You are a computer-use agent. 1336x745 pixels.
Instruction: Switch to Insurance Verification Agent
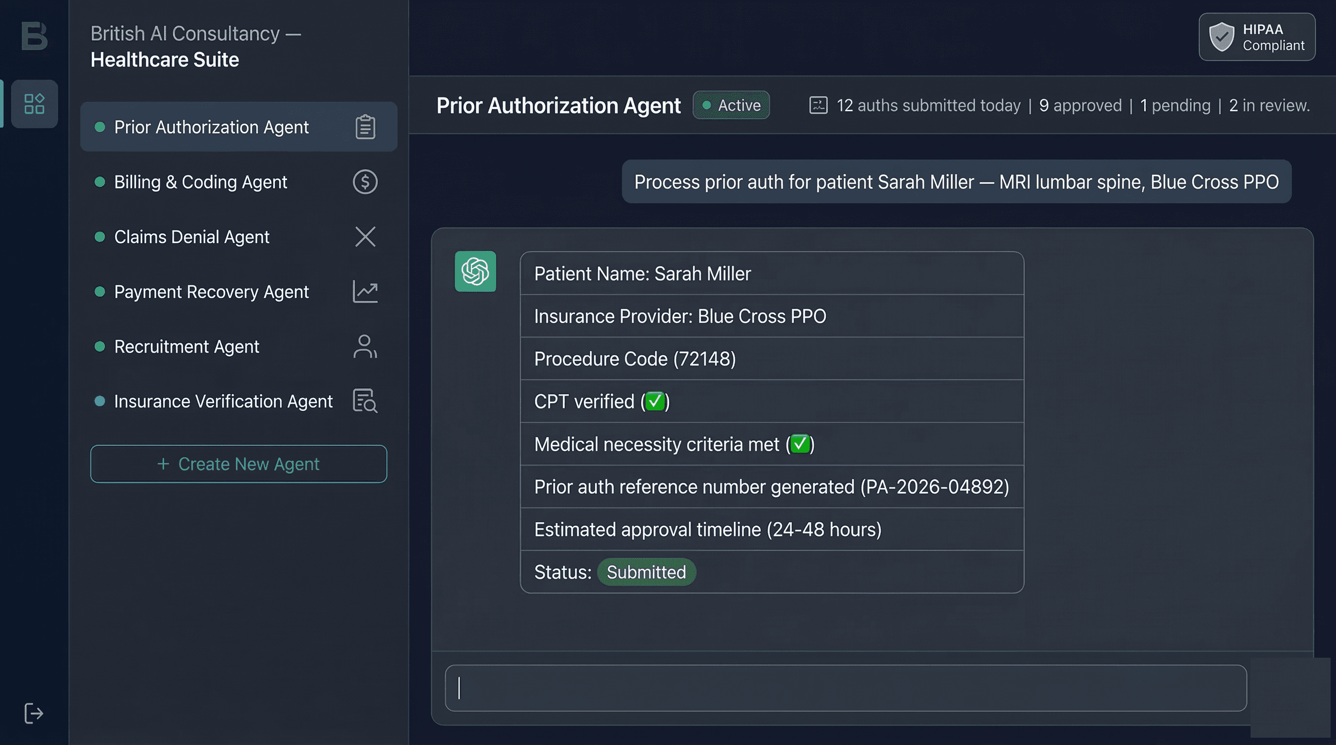coord(223,401)
